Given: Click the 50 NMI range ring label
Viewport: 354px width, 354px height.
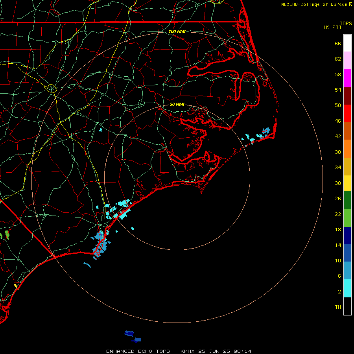Looking at the screenshot, I should point(177,104).
